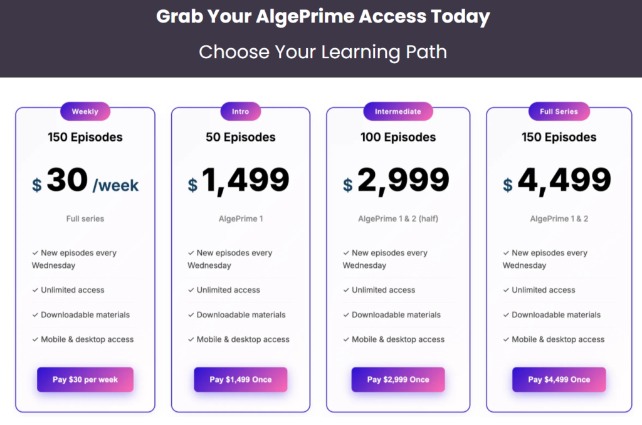Image resolution: width=642 pixels, height=425 pixels.
Task: Click checkmark beside New episodes in Intermediate plan
Action: coord(346,253)
